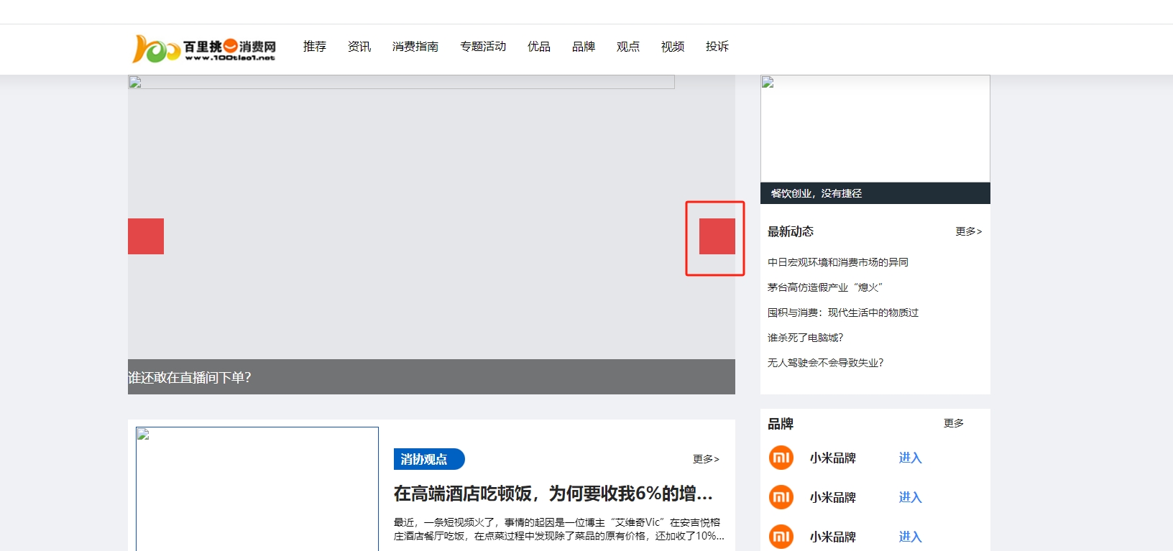The image size is (1173, 551).
Task: Click the third 小米 logo in 品牌 list
Action: coord(781,537)
